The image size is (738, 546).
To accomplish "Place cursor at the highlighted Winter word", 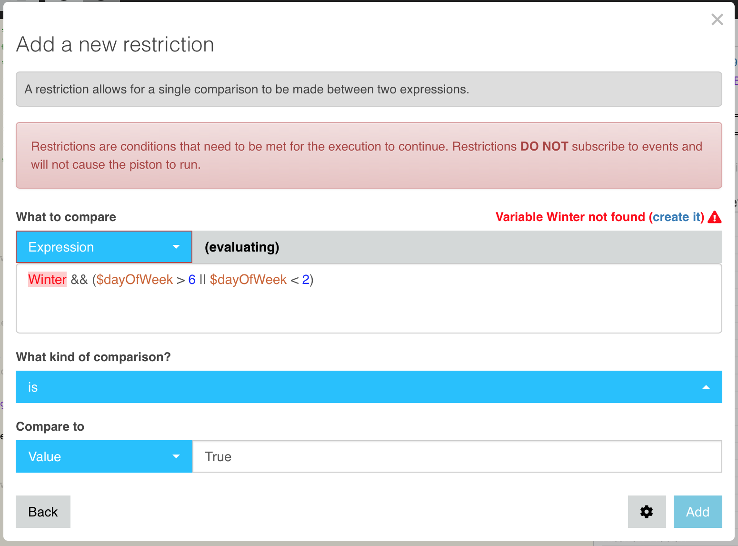I will click(x=47, y=280).
